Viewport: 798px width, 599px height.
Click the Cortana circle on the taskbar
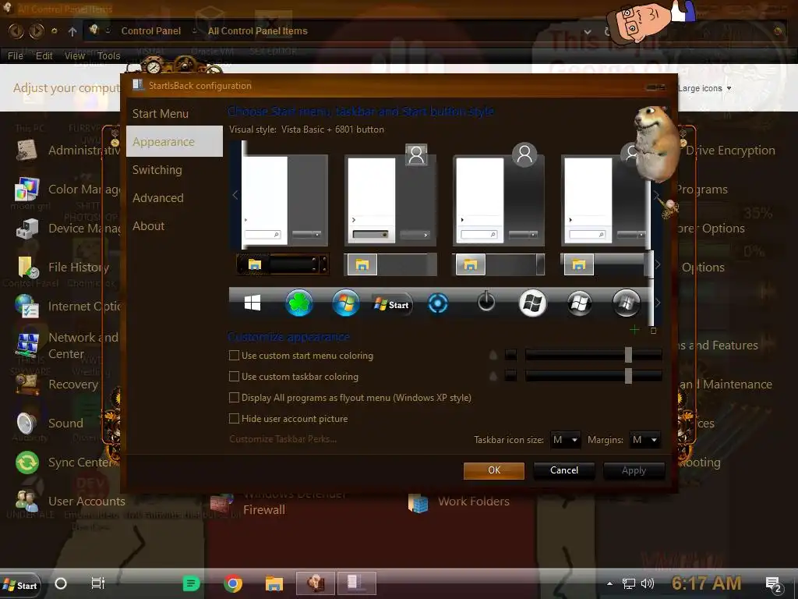click(61, 583)
